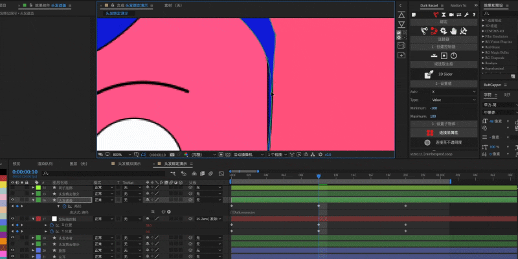This screenshot has width=518, height=259.
Task: Hide layer 20 with its eye icon
Action: (x=12, y=250)
